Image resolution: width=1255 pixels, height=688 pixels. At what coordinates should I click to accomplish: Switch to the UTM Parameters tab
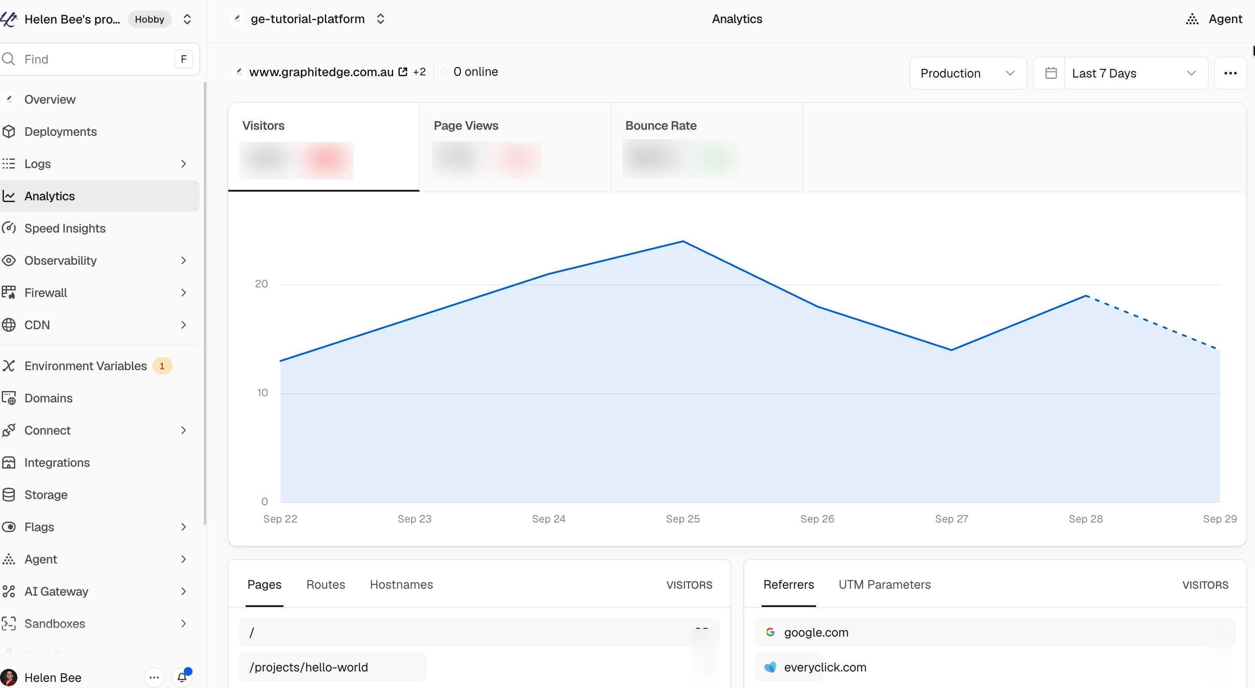point(884,584)
